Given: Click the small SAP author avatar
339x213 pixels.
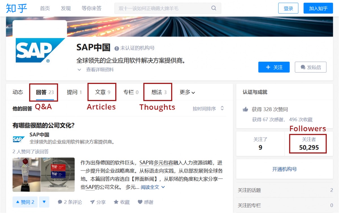Looking at the screenshot, I should click(x=18, y=139).
